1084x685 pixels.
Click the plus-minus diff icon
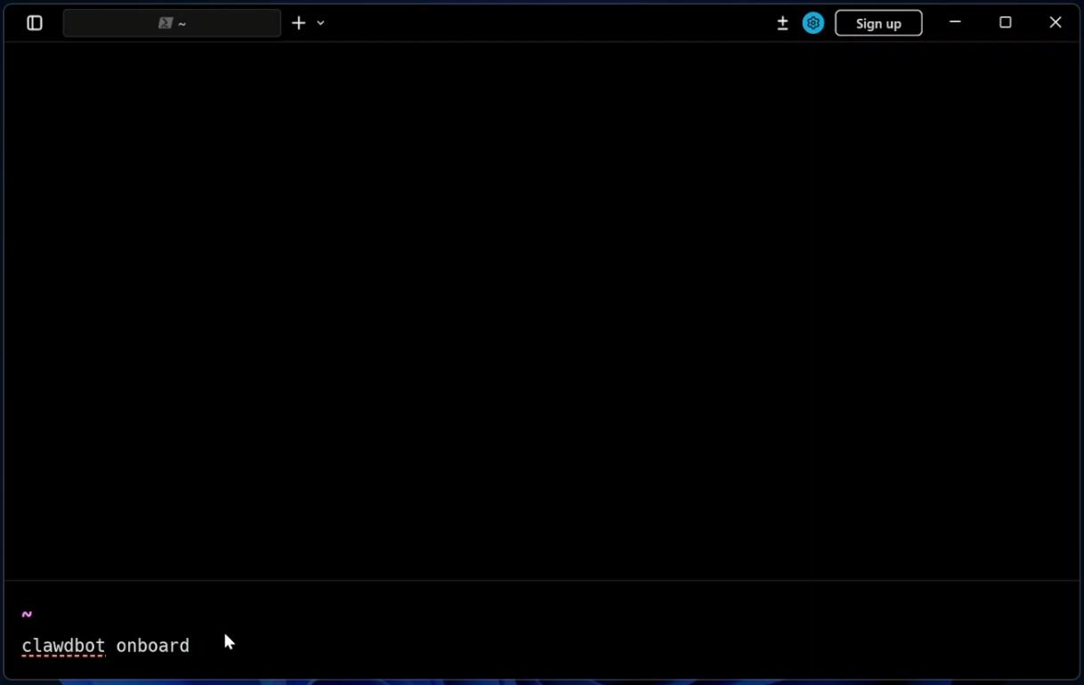(x=782, y=23)
